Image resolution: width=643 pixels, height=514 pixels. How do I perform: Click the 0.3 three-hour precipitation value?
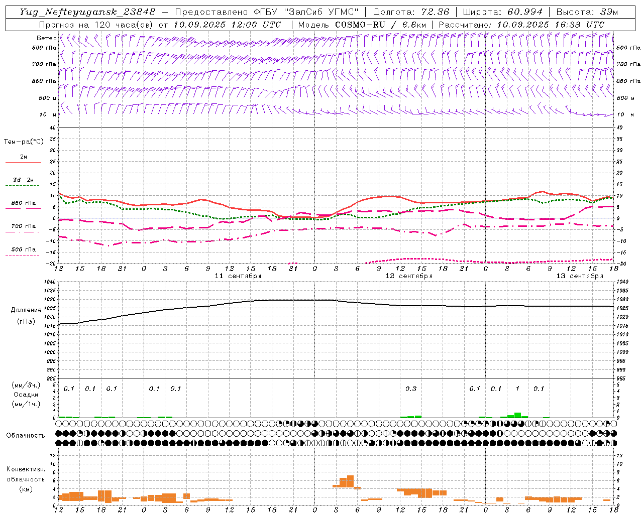coord(411,389)
